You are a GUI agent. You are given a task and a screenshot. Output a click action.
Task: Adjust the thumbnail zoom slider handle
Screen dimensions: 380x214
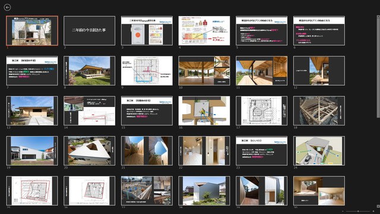tap(358, 212)
